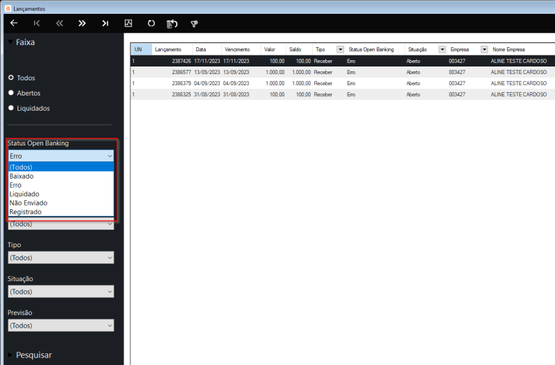Click date cell 13/09/2023 in Data column

[x=207, y=72]
